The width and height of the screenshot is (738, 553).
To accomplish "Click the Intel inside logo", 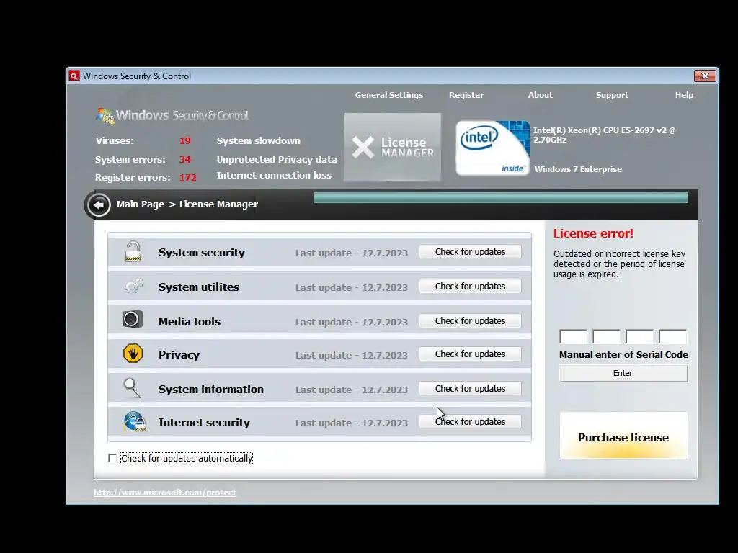I will [x=492, y=148].
